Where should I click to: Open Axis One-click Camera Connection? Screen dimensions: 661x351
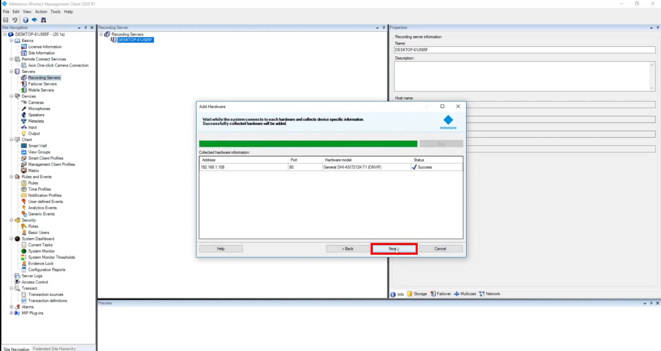click(x=58, y=65)
